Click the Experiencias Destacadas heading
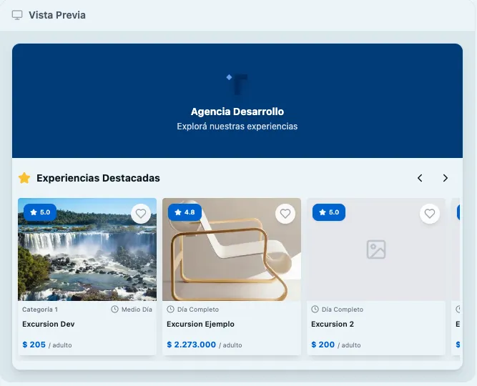Viewport: 477px width, 386px height. coord(98,178)
